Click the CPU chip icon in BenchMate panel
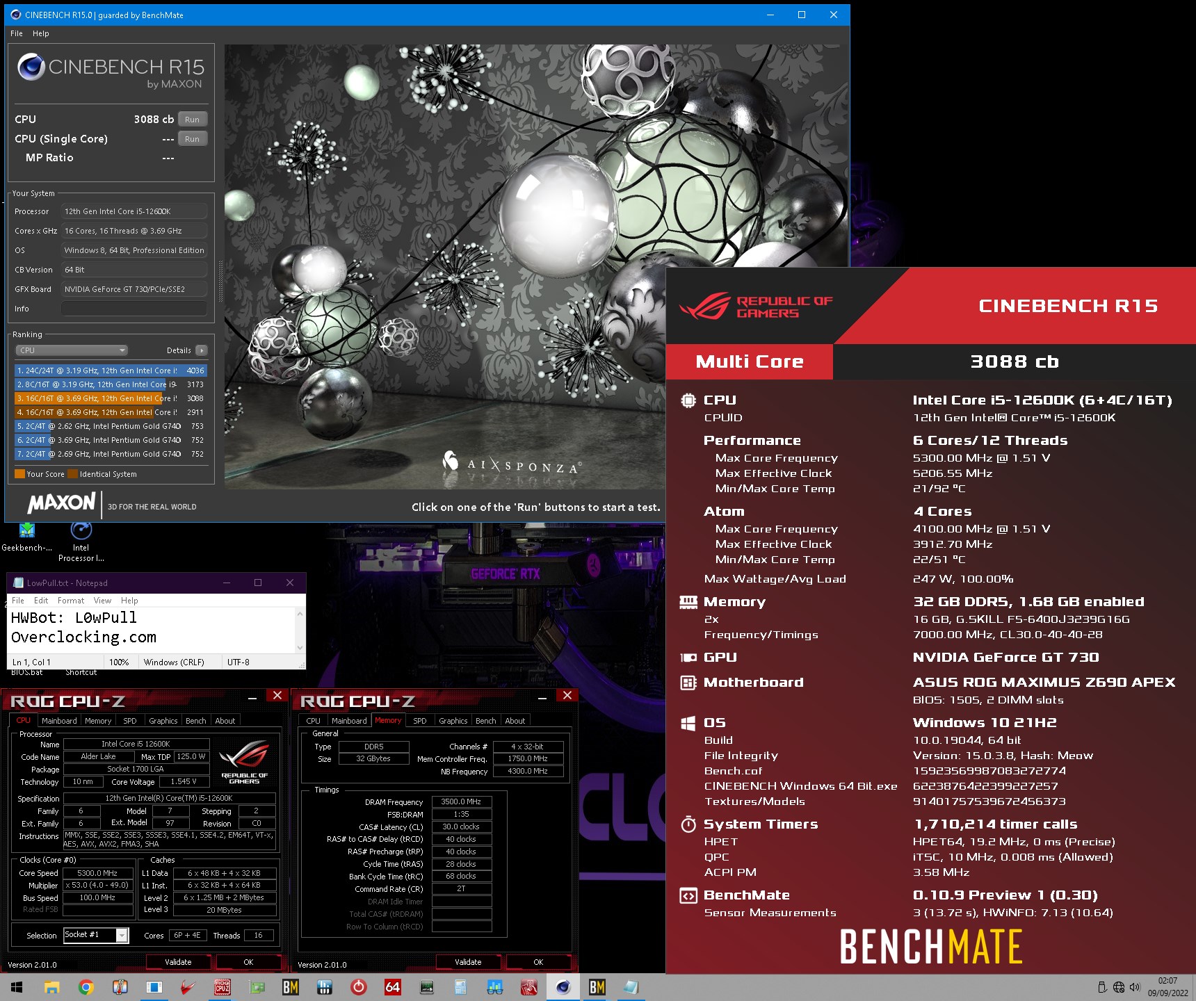Image resolution: width=1196 pixels, height=1001 pixels. click(x=688, y=400)
